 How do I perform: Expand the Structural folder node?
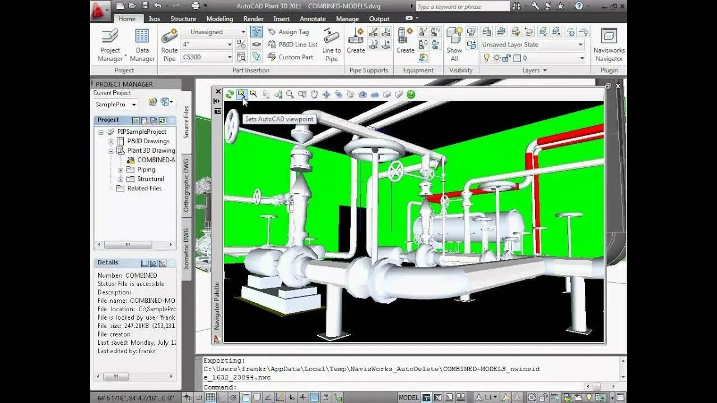click(120, 179)
